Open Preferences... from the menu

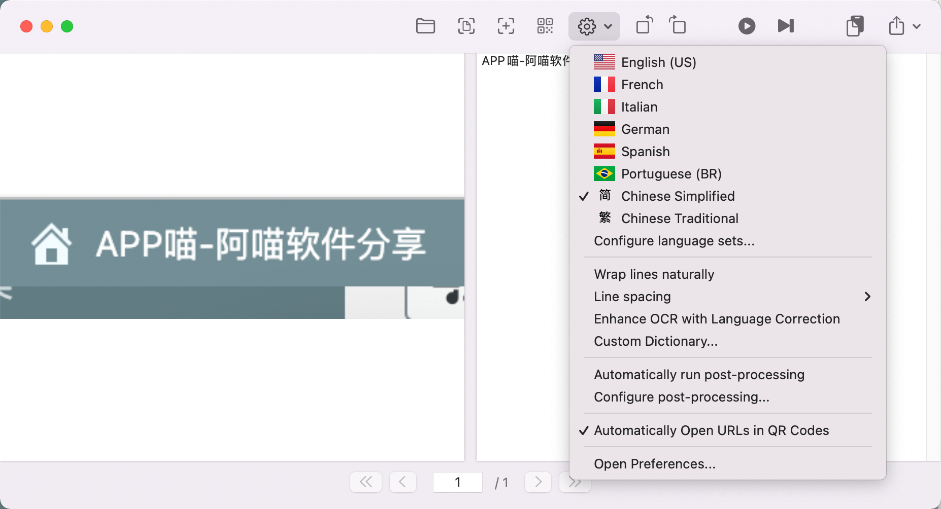click(728, 464)
